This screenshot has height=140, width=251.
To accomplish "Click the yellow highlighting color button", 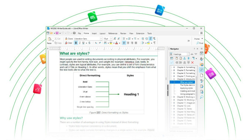I will pos(111,43).
